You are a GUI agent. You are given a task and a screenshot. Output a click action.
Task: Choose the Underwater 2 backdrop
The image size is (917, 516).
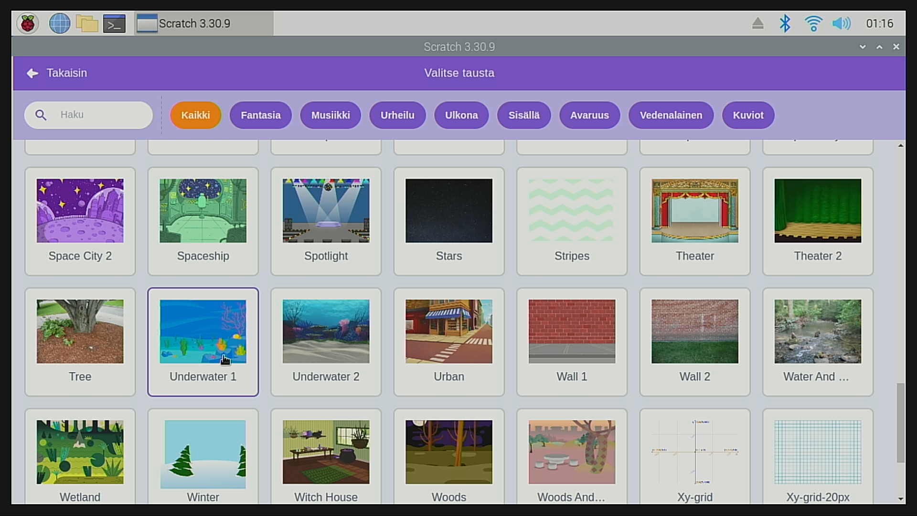point(326,342)
